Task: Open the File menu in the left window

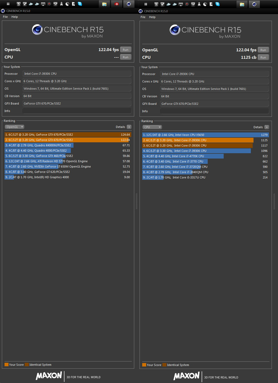Action: [5, 17]
